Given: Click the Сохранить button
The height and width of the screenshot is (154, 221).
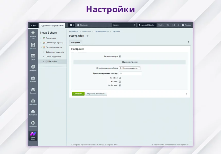Looking at the screenshot, I should pyautogui.click(x=78, y=94).
